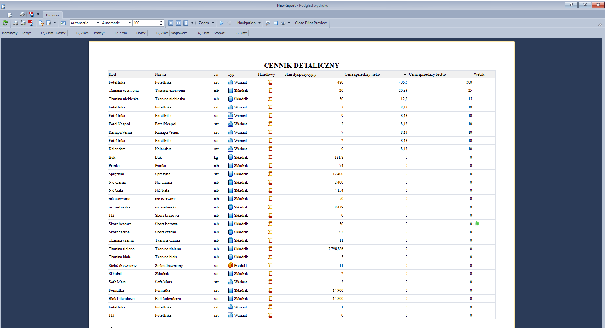
Task: Toggle the eye visibility icon
Action: tap(283, 23)
